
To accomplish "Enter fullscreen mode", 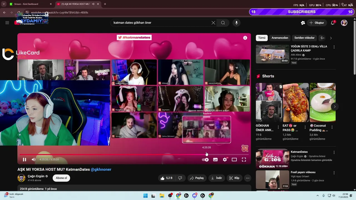I will pos(244,159).
